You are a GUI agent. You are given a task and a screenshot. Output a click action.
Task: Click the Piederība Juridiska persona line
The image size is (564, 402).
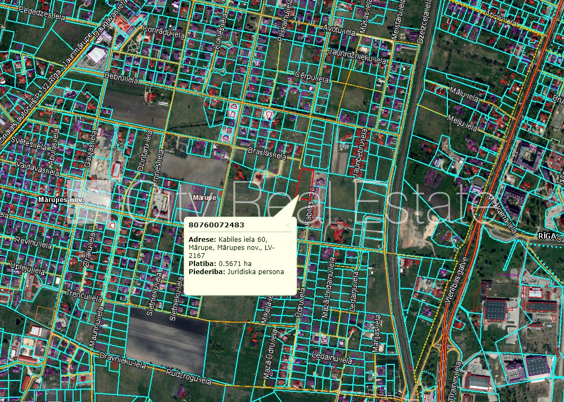(236, 271)
